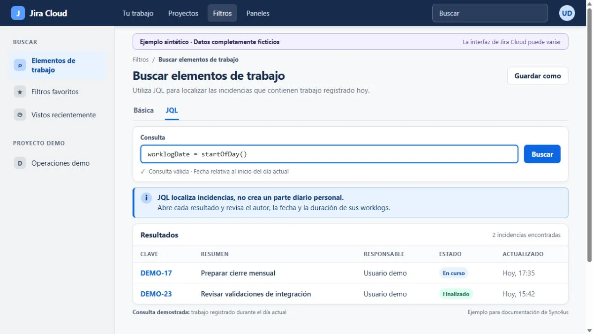593x334 pixels.
Task: Click the JQL Consulta input field
Action: pyautogui.click(x=329, y=154)
